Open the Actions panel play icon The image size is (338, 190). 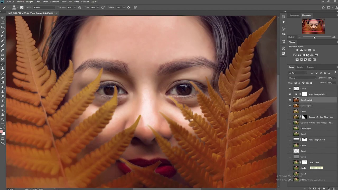tap(284, 22)
